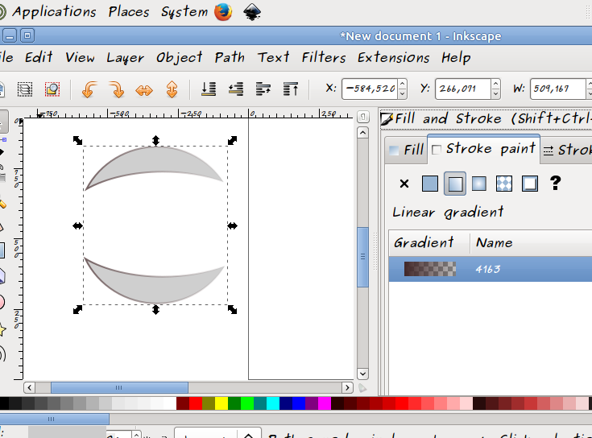
Task: Decrement X value with down arrow
Action: coord(403,94)
